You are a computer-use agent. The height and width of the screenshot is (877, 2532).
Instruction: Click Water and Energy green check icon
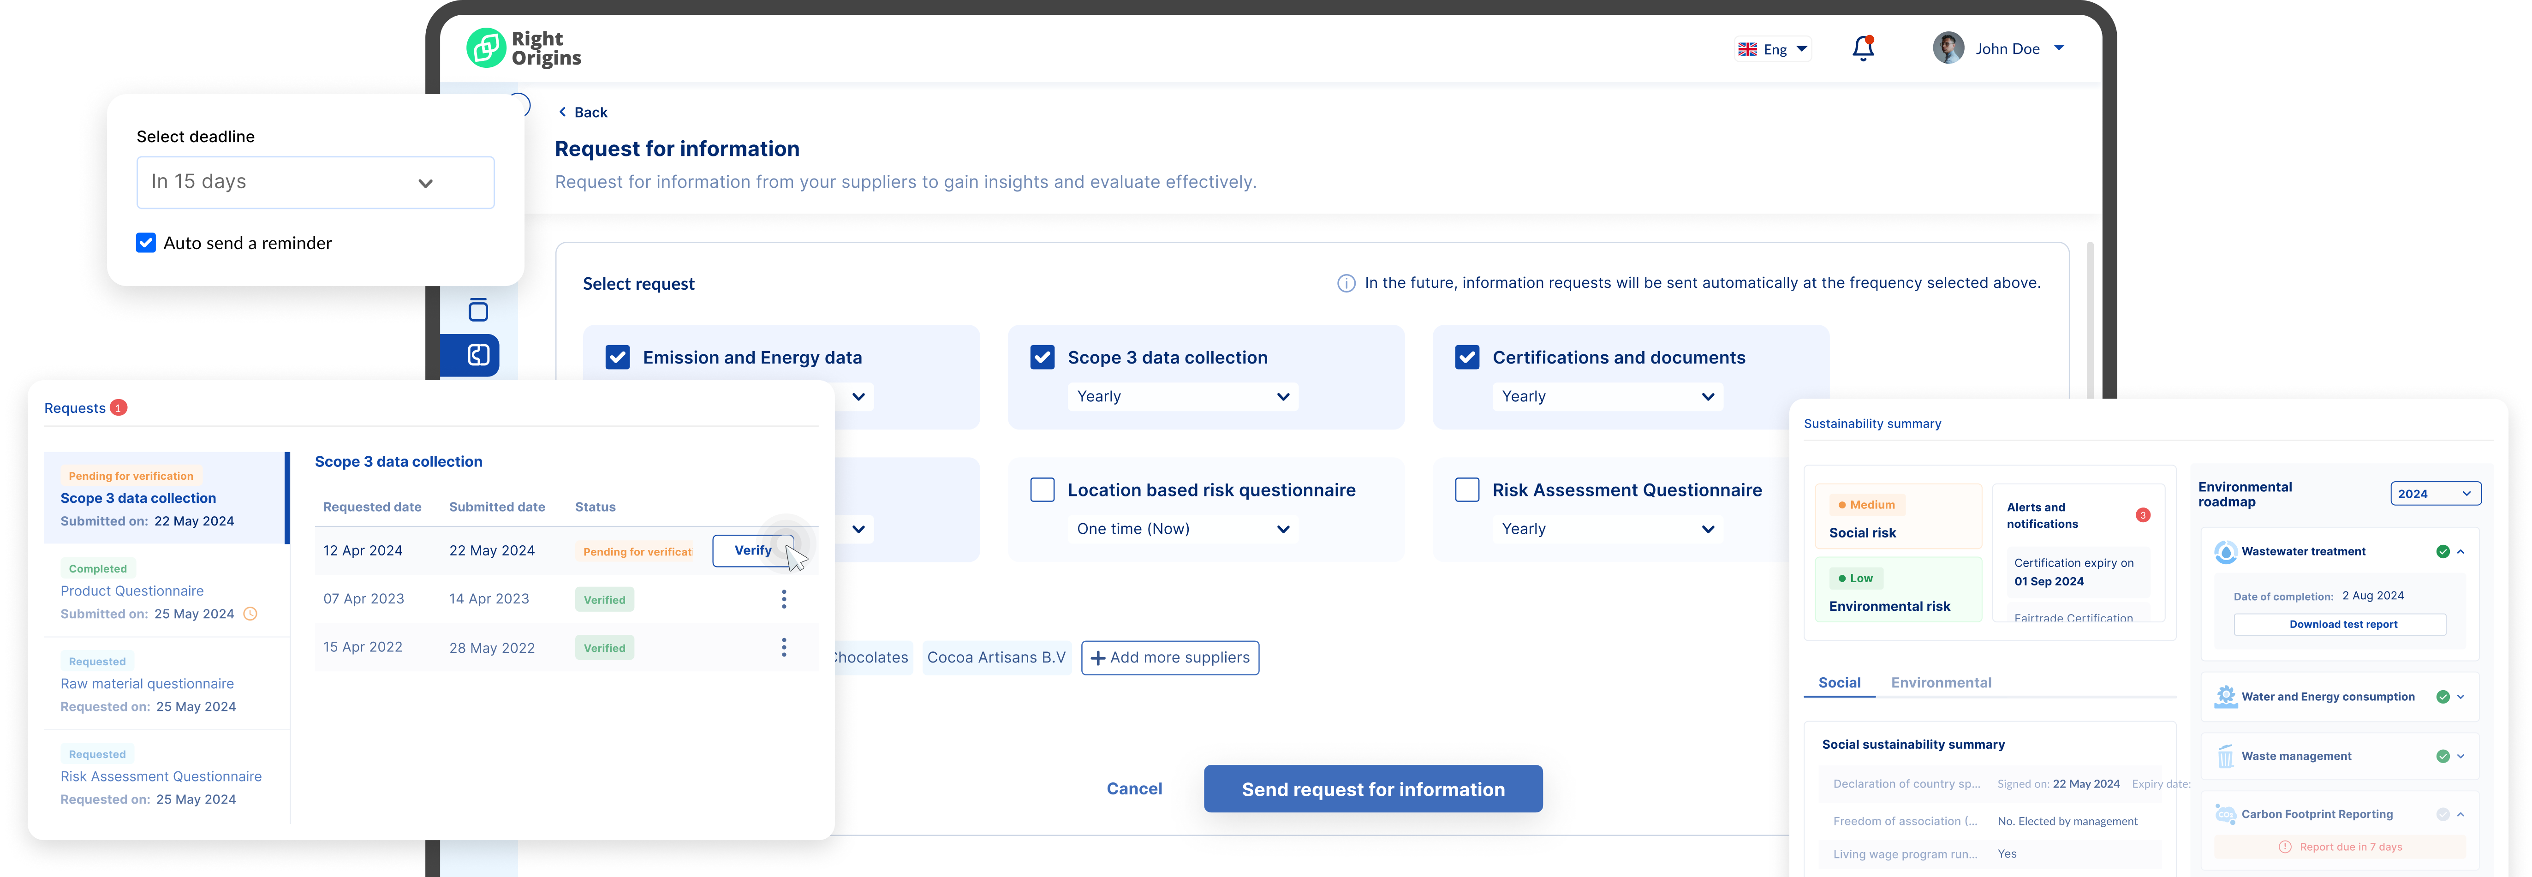pyautogui.click(x=2443, y=697)
